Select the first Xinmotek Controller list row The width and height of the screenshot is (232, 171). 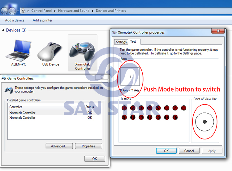point(54,113)
